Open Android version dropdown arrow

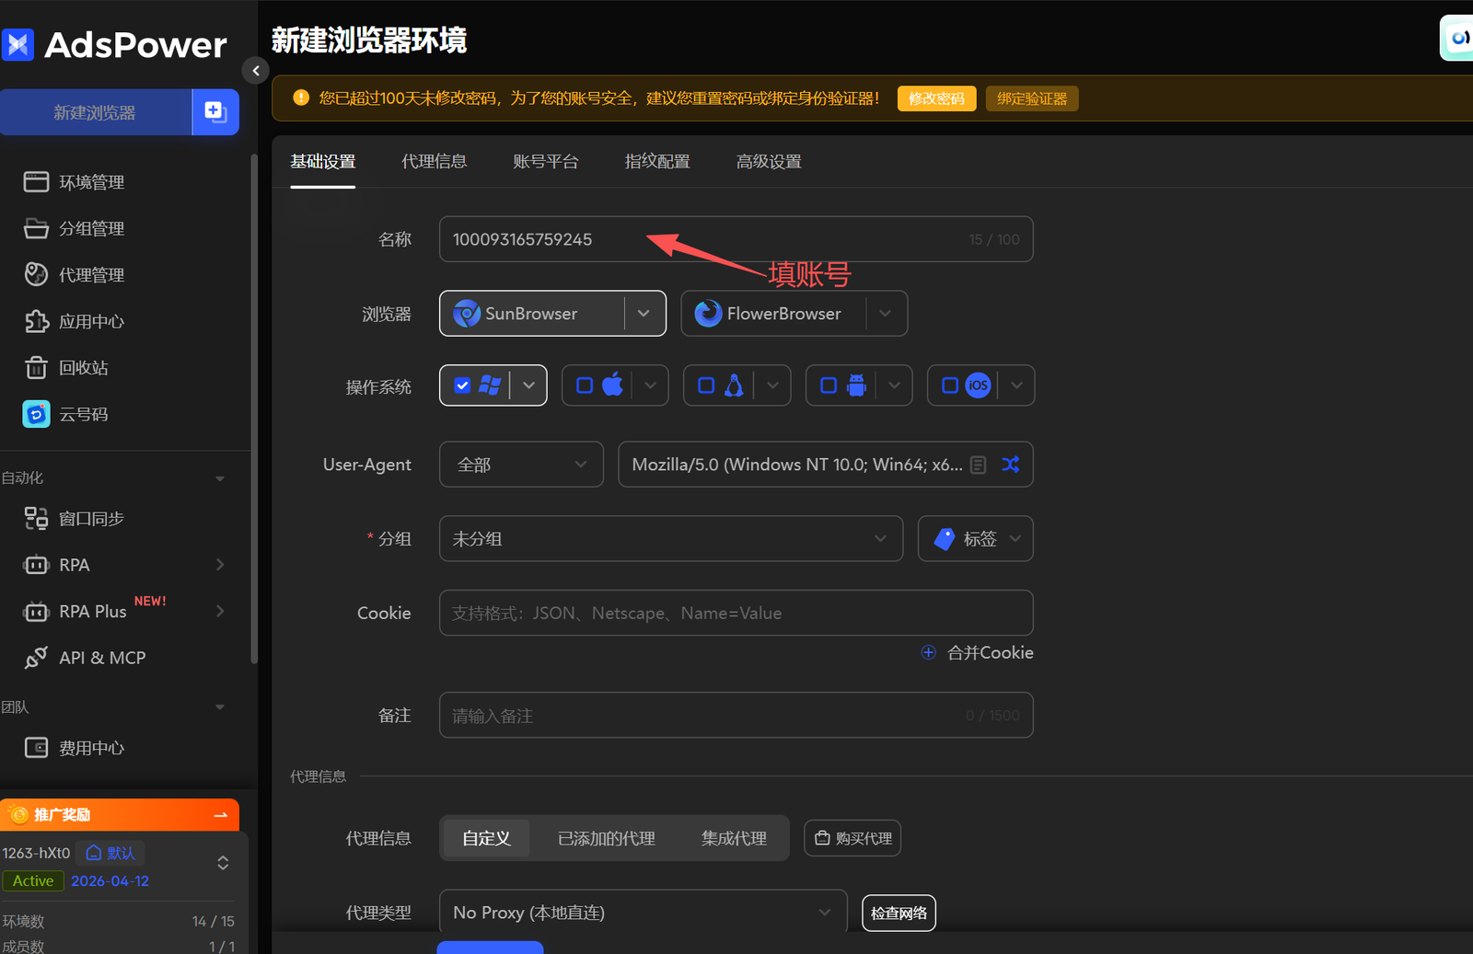(894, 385)
